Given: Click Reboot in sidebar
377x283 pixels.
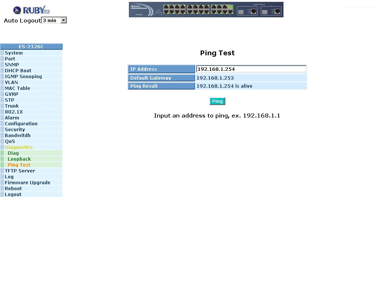Looking at the screenshot, I should click(13, 189).
